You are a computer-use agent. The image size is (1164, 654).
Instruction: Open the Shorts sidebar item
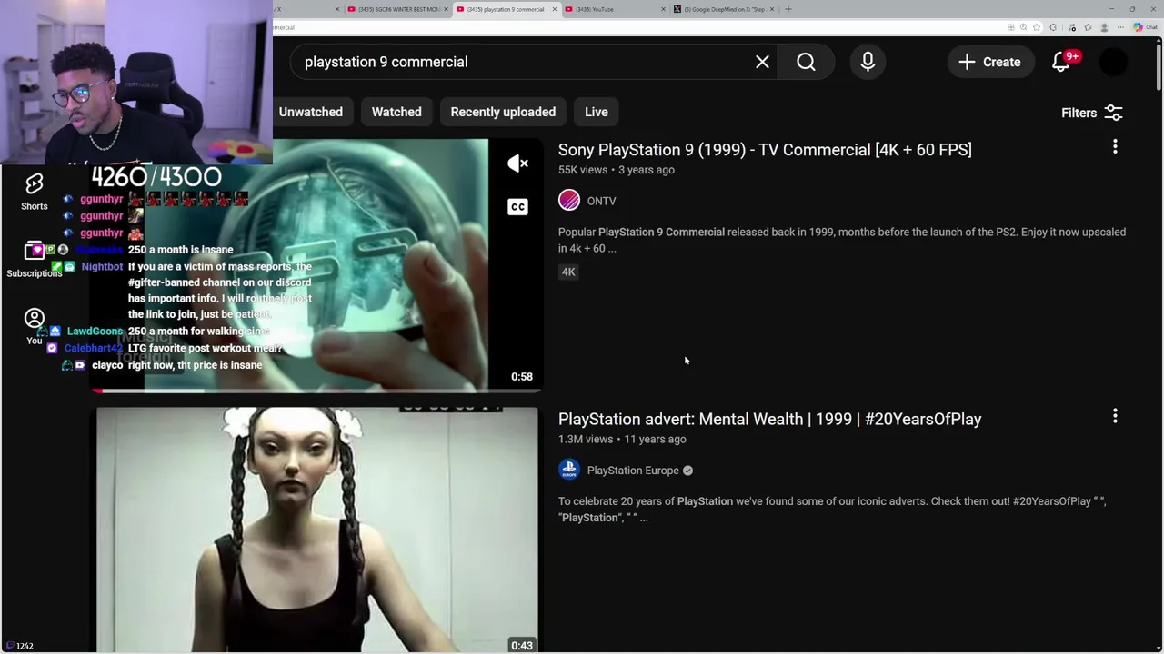click(x=35, y=191)
